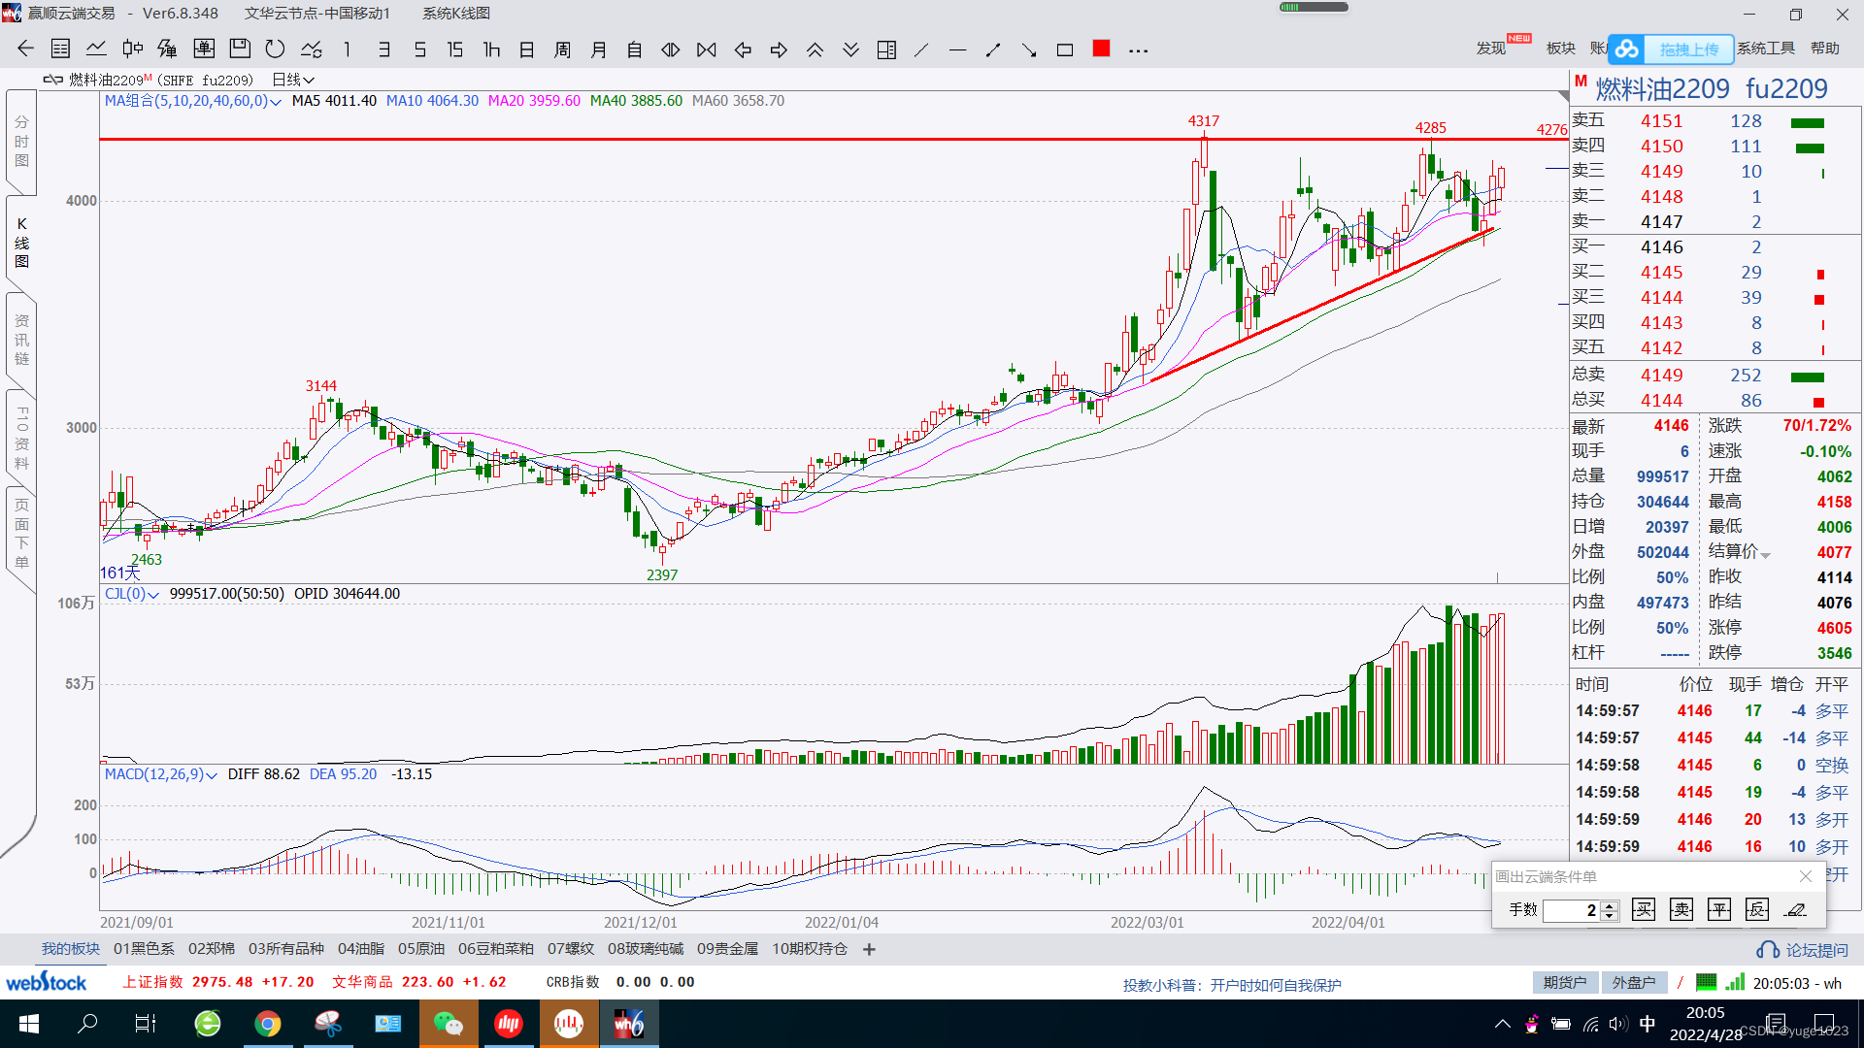Screen dimensions: 1864x1048
Task: Switch to weekly 周 period
Action: 562,49
